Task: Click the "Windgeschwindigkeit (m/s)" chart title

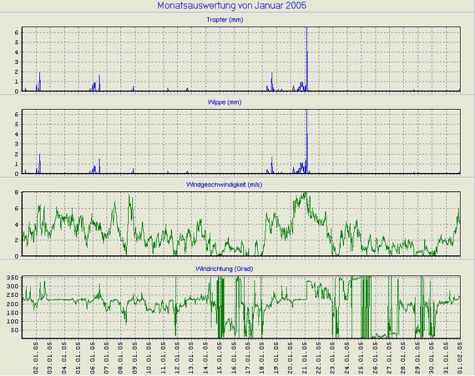Action: 224,185
